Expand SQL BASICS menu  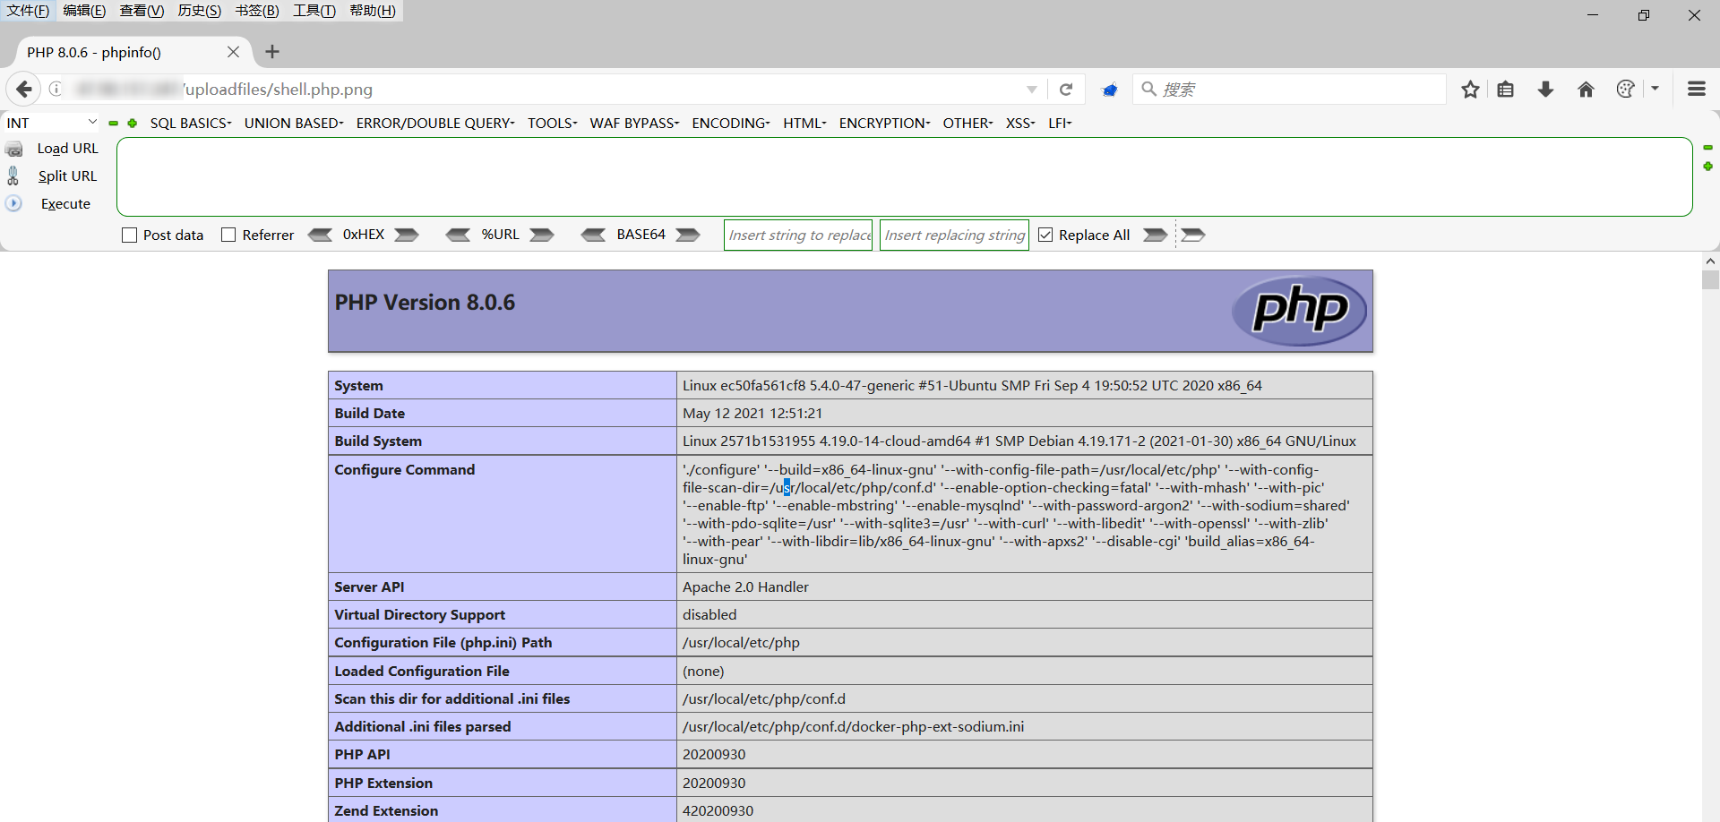click(x=191, y=123)
